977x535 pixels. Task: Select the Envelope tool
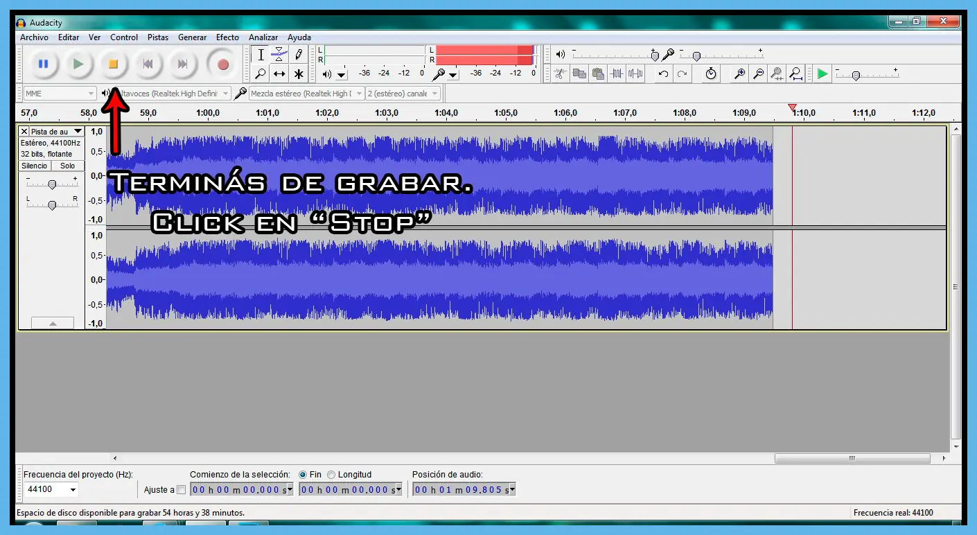[x=279, y=55]
